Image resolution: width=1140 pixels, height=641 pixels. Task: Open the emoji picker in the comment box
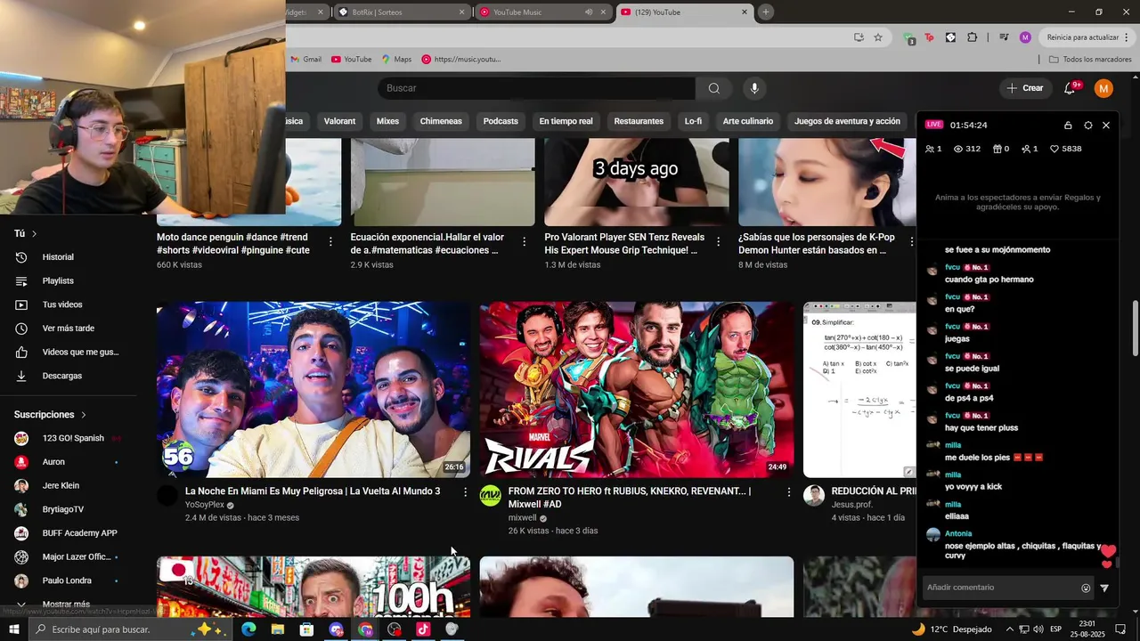[x=1086, y=588]
